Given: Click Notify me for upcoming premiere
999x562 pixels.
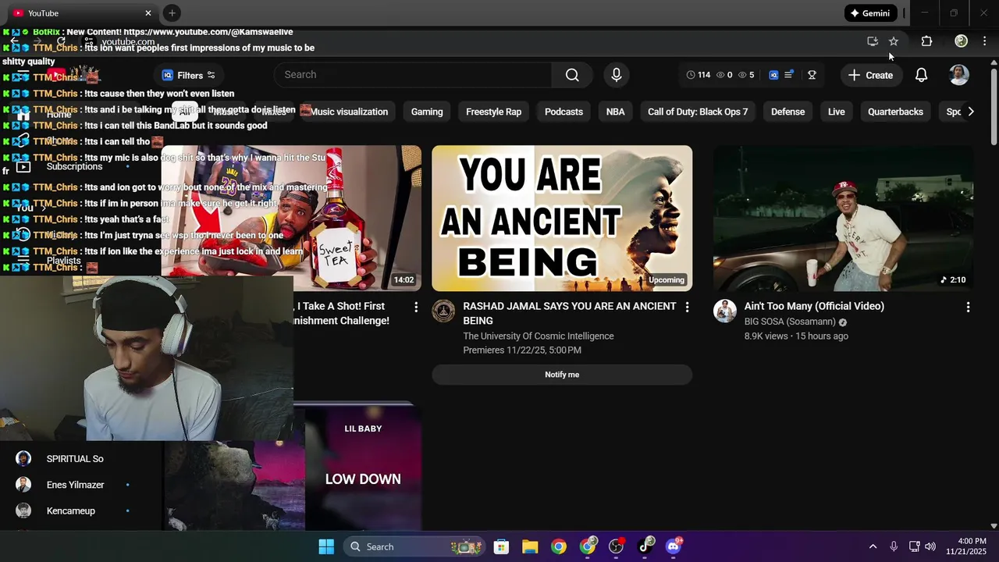Looking at the screenshot, I should (x=562, y=375).
